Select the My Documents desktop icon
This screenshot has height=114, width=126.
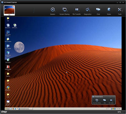coord(8,40)
